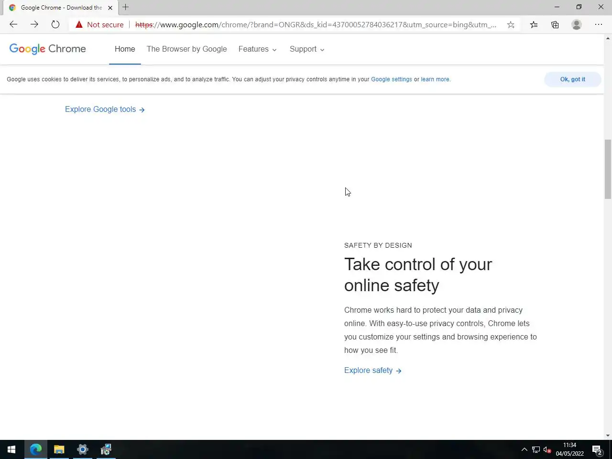Open the gear Settings app on taskbar
The image size is (612, 459).
[83, 449]
